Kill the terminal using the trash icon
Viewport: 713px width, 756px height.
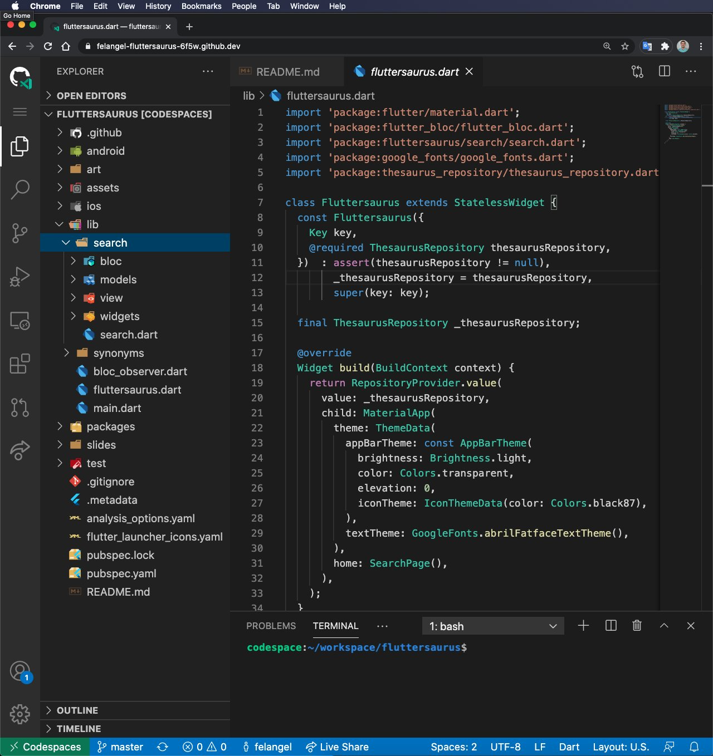pyautogui.click(x=637, y=626)
